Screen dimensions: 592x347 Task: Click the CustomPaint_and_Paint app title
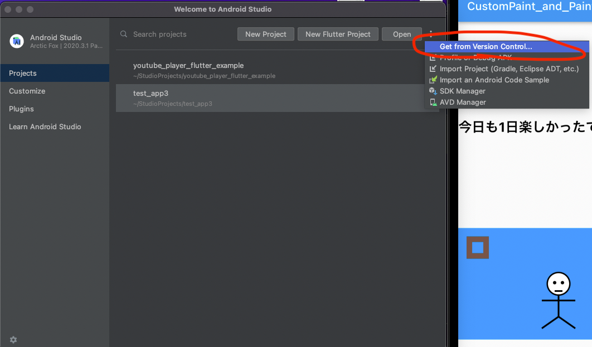530,7
